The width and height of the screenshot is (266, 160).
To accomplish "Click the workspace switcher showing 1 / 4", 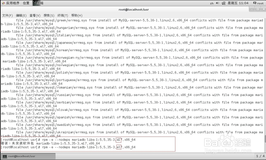I will tap(260, 156).
